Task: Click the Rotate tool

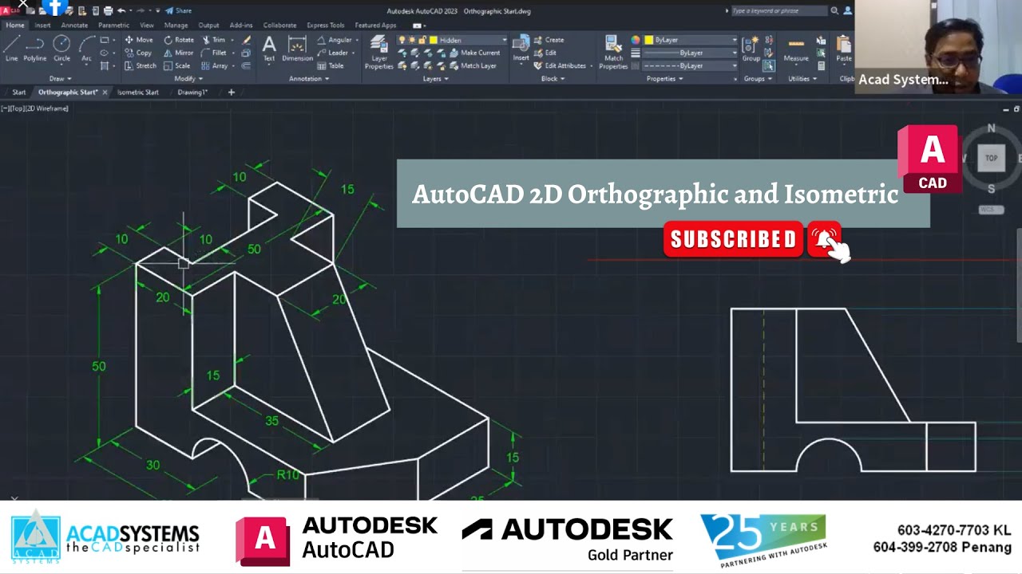Action: [179, 40]
